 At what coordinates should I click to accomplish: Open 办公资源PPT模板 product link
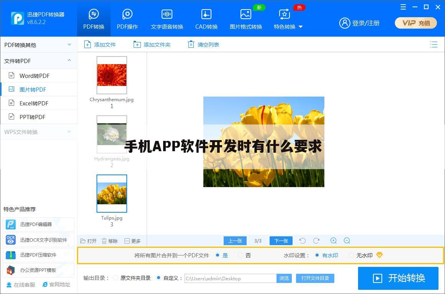(x=39, y=270)
